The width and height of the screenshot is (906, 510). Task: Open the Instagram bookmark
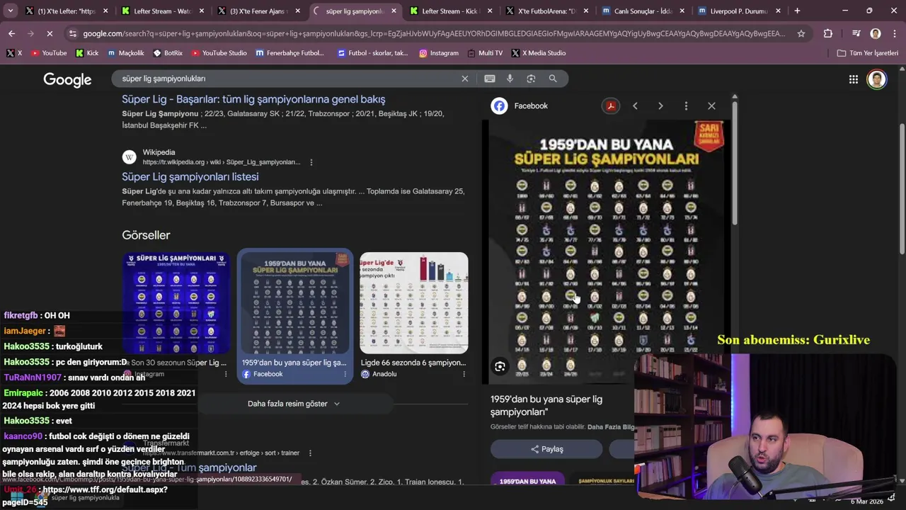coord(439,53)
